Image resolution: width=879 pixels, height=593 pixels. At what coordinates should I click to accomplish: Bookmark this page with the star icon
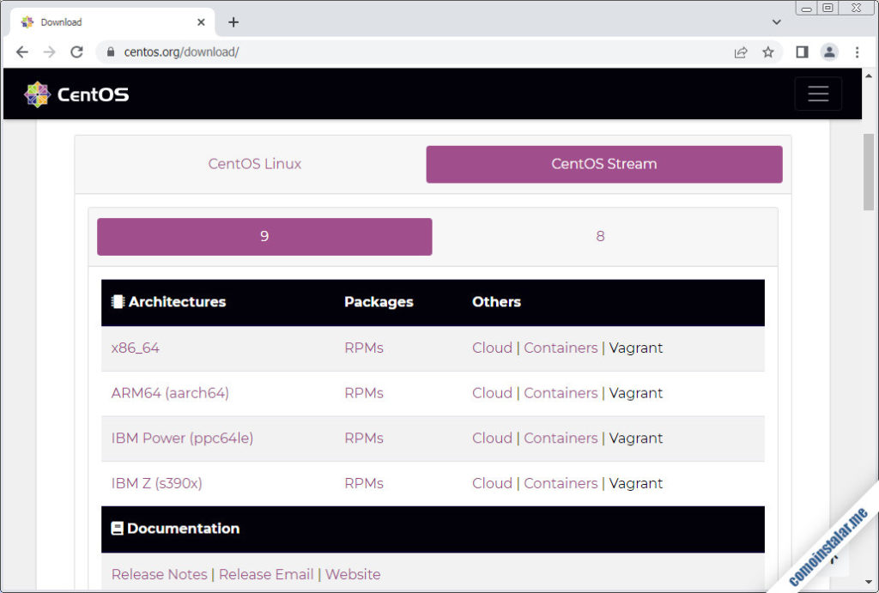tap(768, 52)
